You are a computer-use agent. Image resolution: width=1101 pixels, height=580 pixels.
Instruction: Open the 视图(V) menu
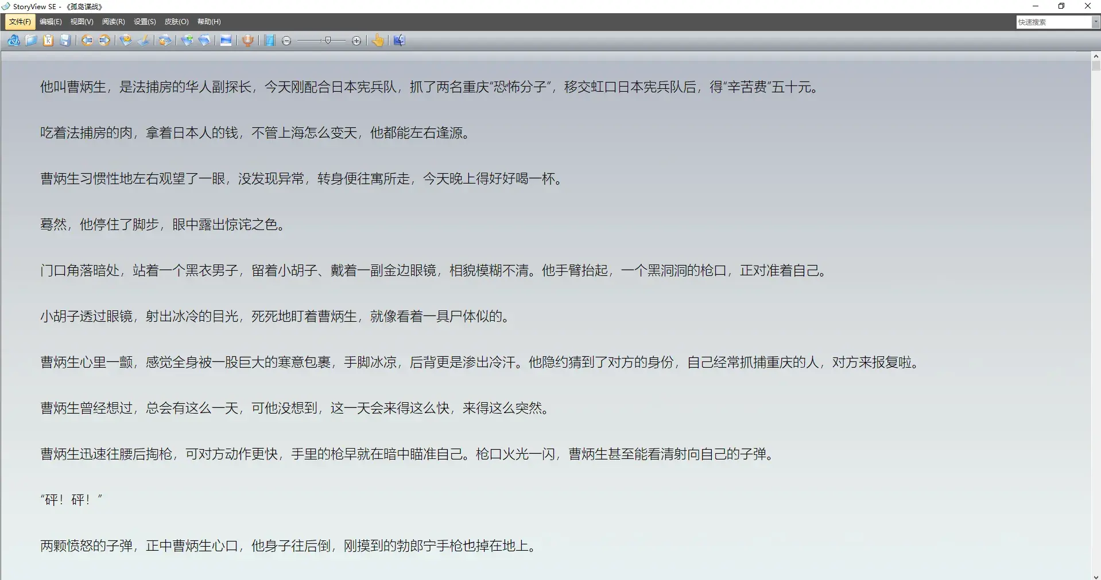point(82,22)
